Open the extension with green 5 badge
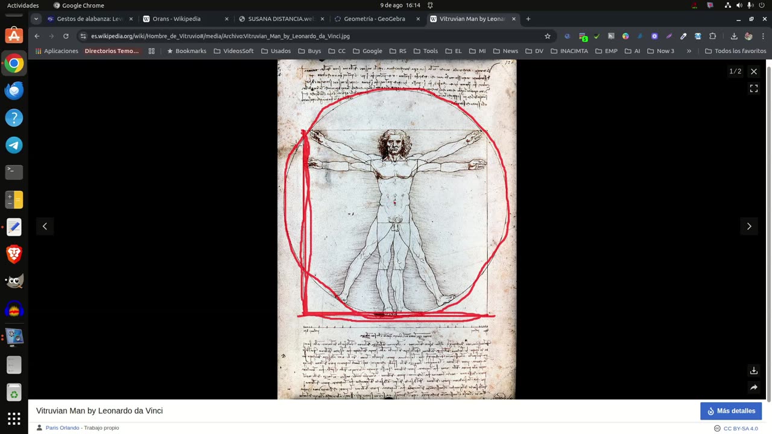 tap(583, 37)
